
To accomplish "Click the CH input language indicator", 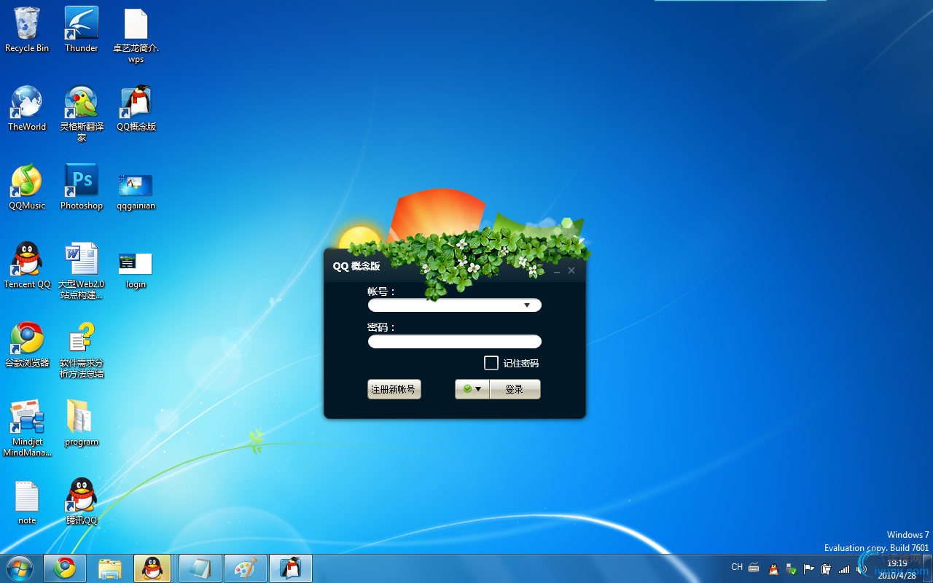I will pos(737,567).
